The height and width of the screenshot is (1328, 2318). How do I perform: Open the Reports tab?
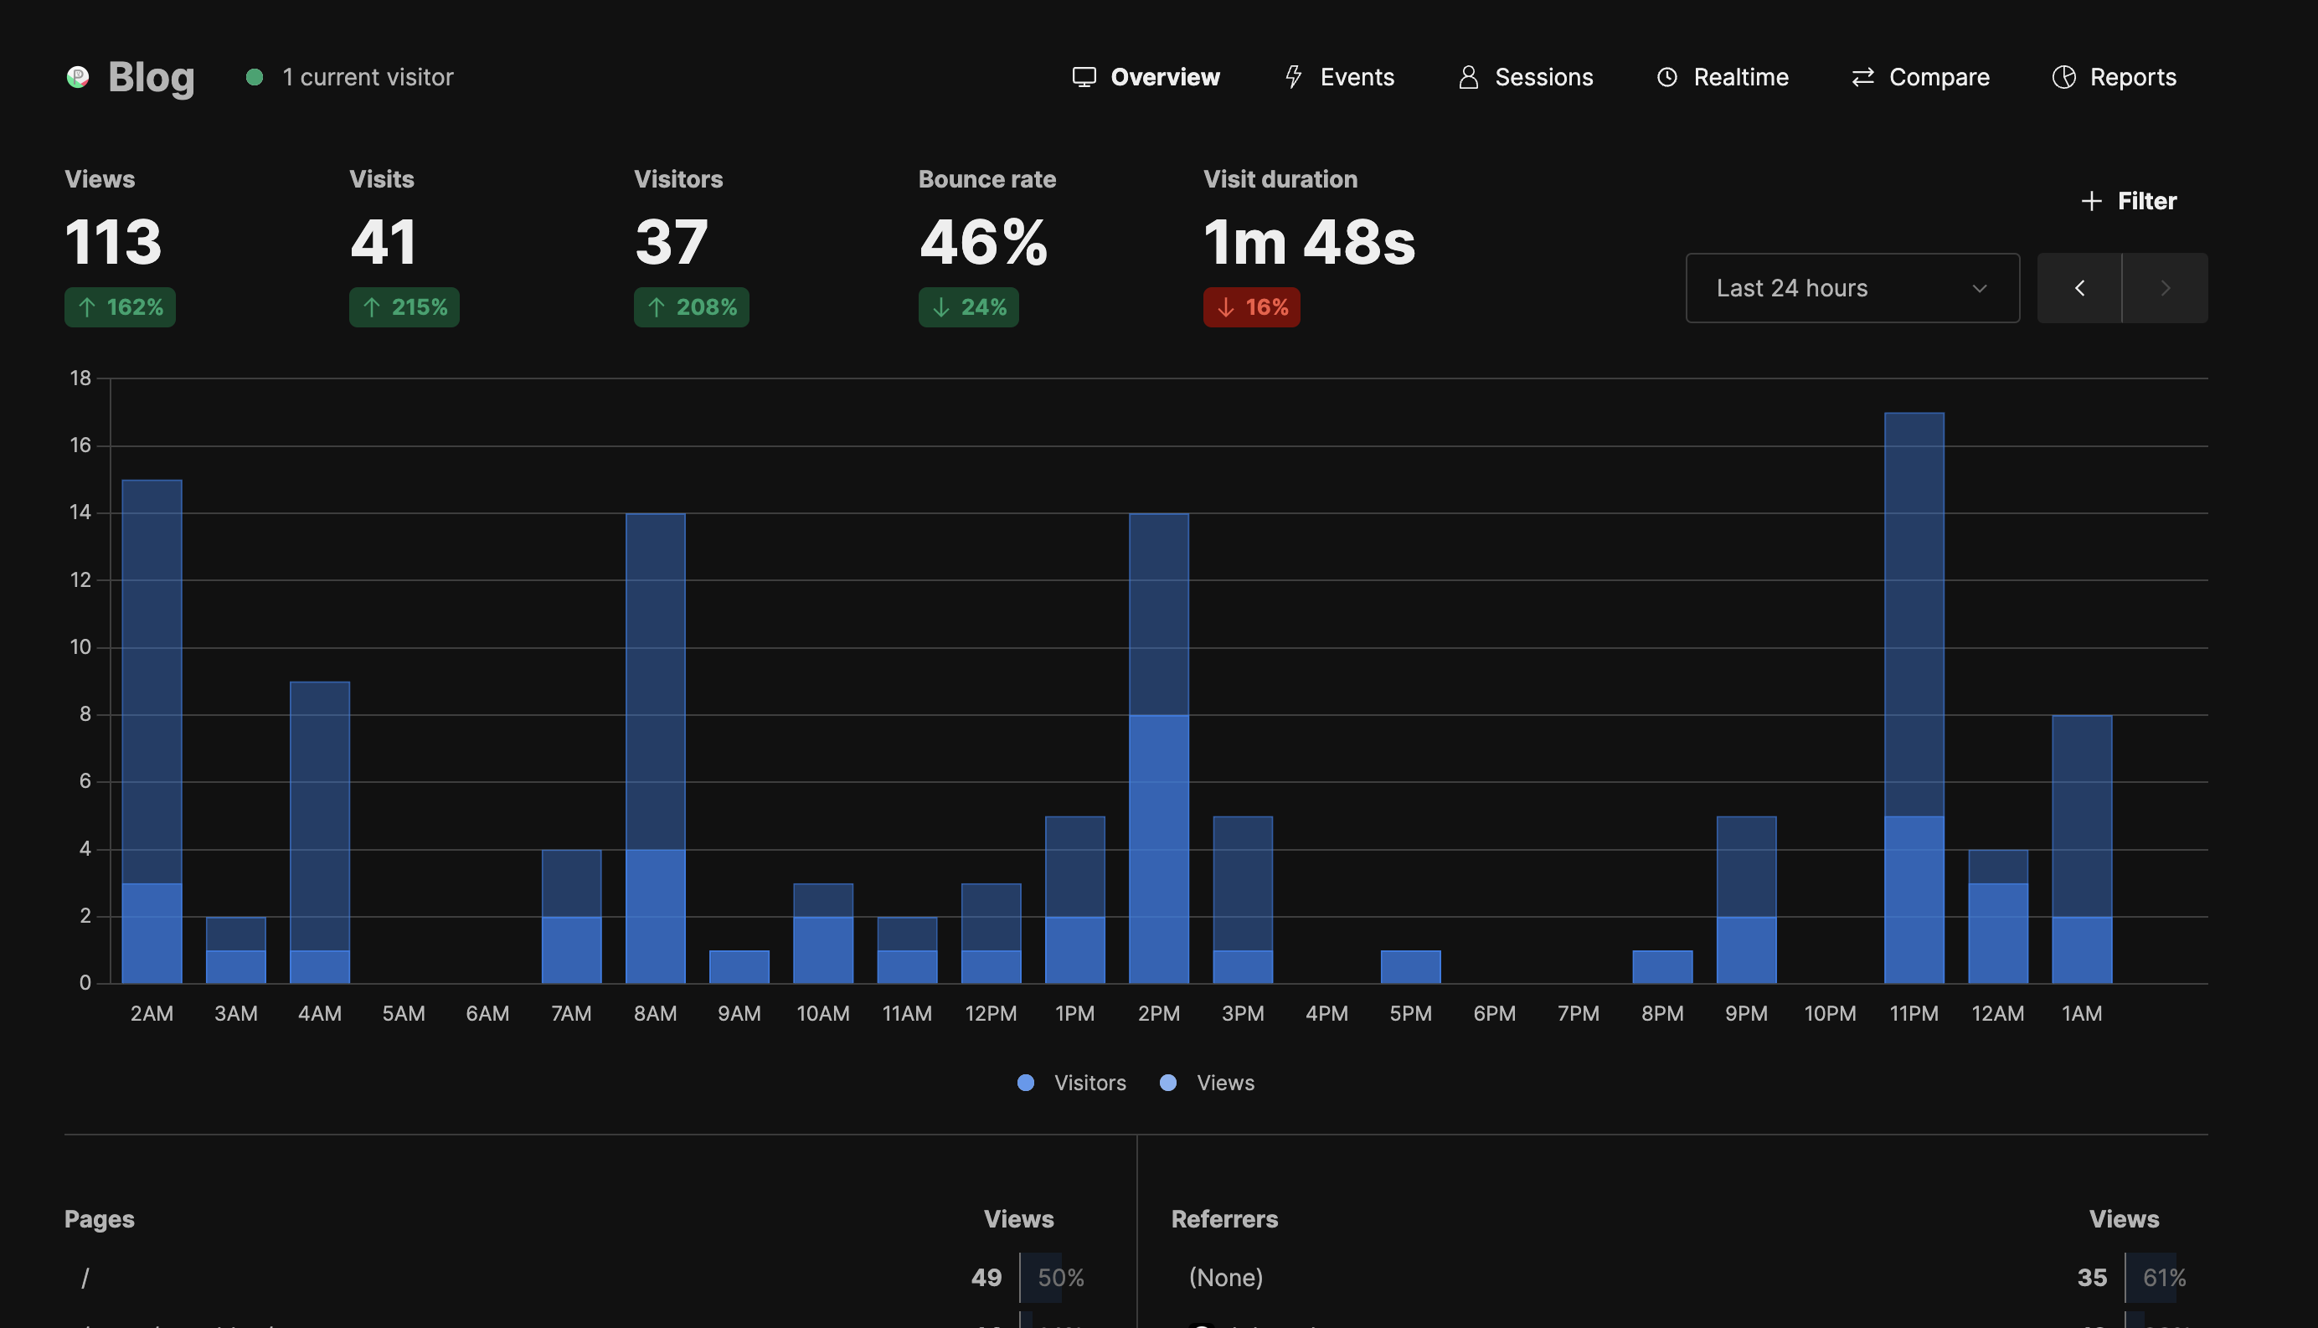coord(2115,78)
